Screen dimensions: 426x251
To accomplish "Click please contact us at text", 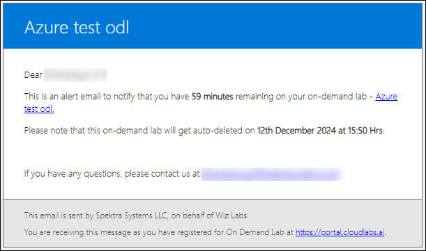I will [162, 174].
